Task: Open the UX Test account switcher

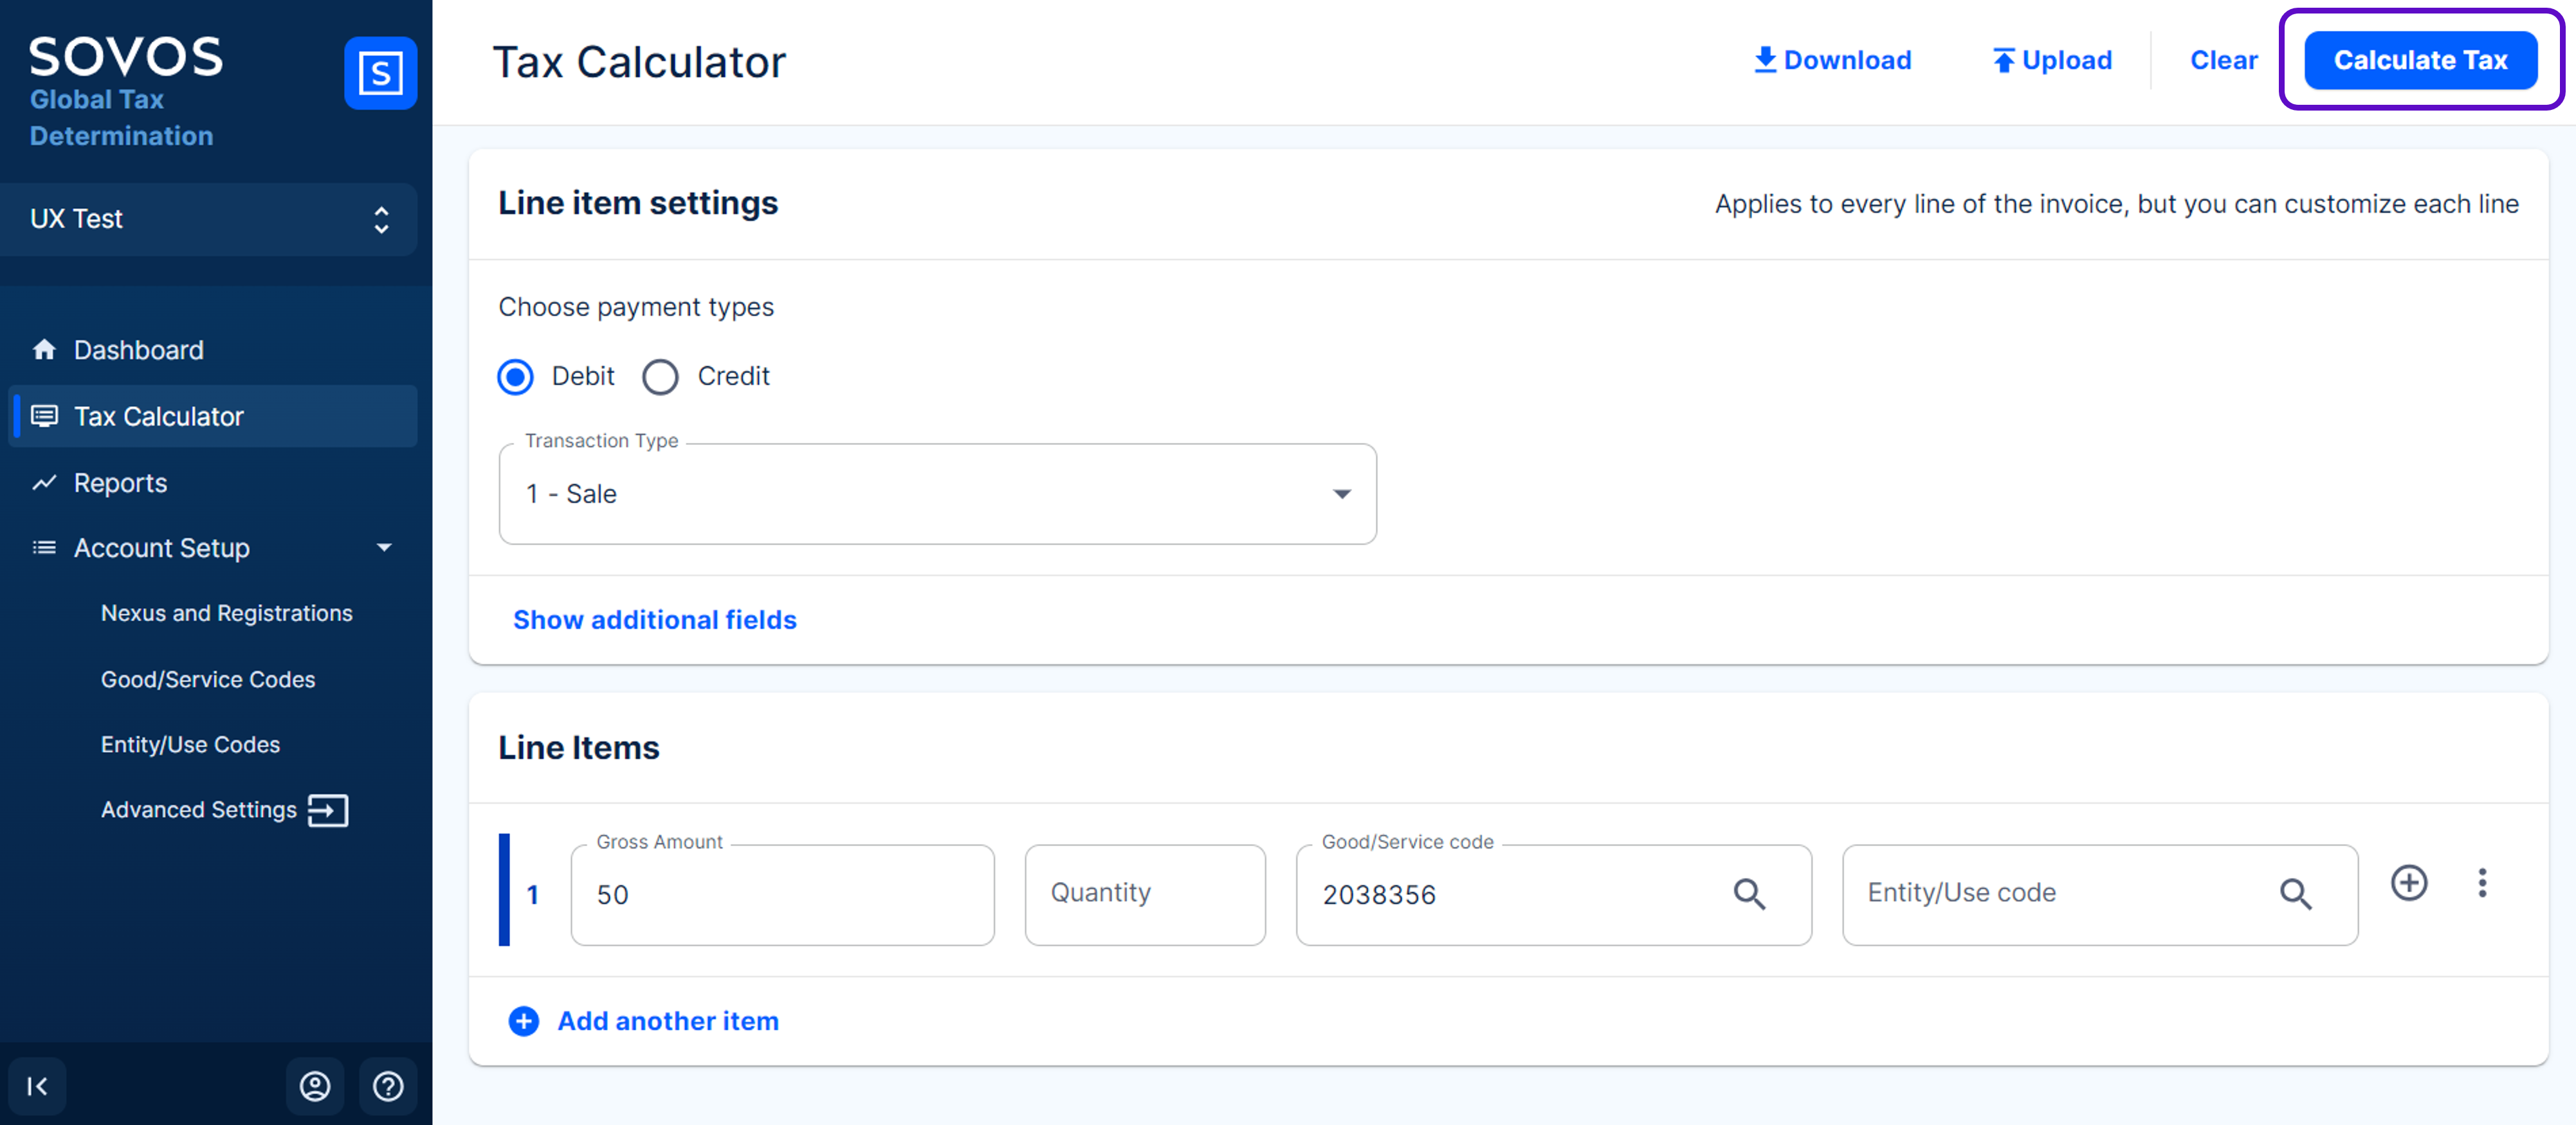Action: click(x=209, y=219)
